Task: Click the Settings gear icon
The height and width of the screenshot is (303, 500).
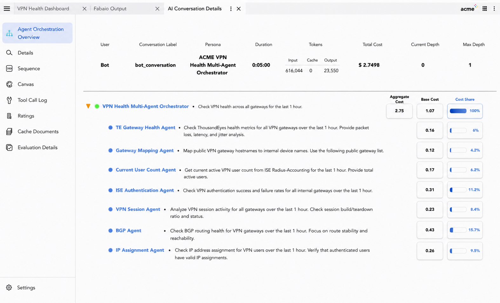Action: tap(9, 287)
